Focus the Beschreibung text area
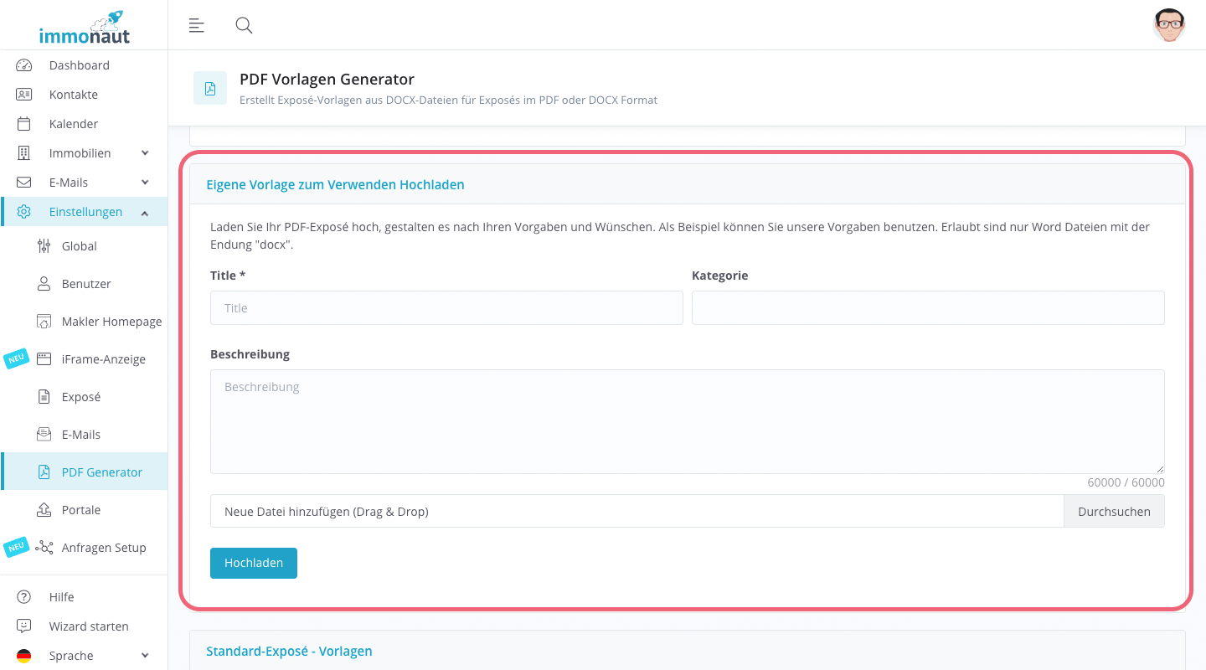 (687, 421)
